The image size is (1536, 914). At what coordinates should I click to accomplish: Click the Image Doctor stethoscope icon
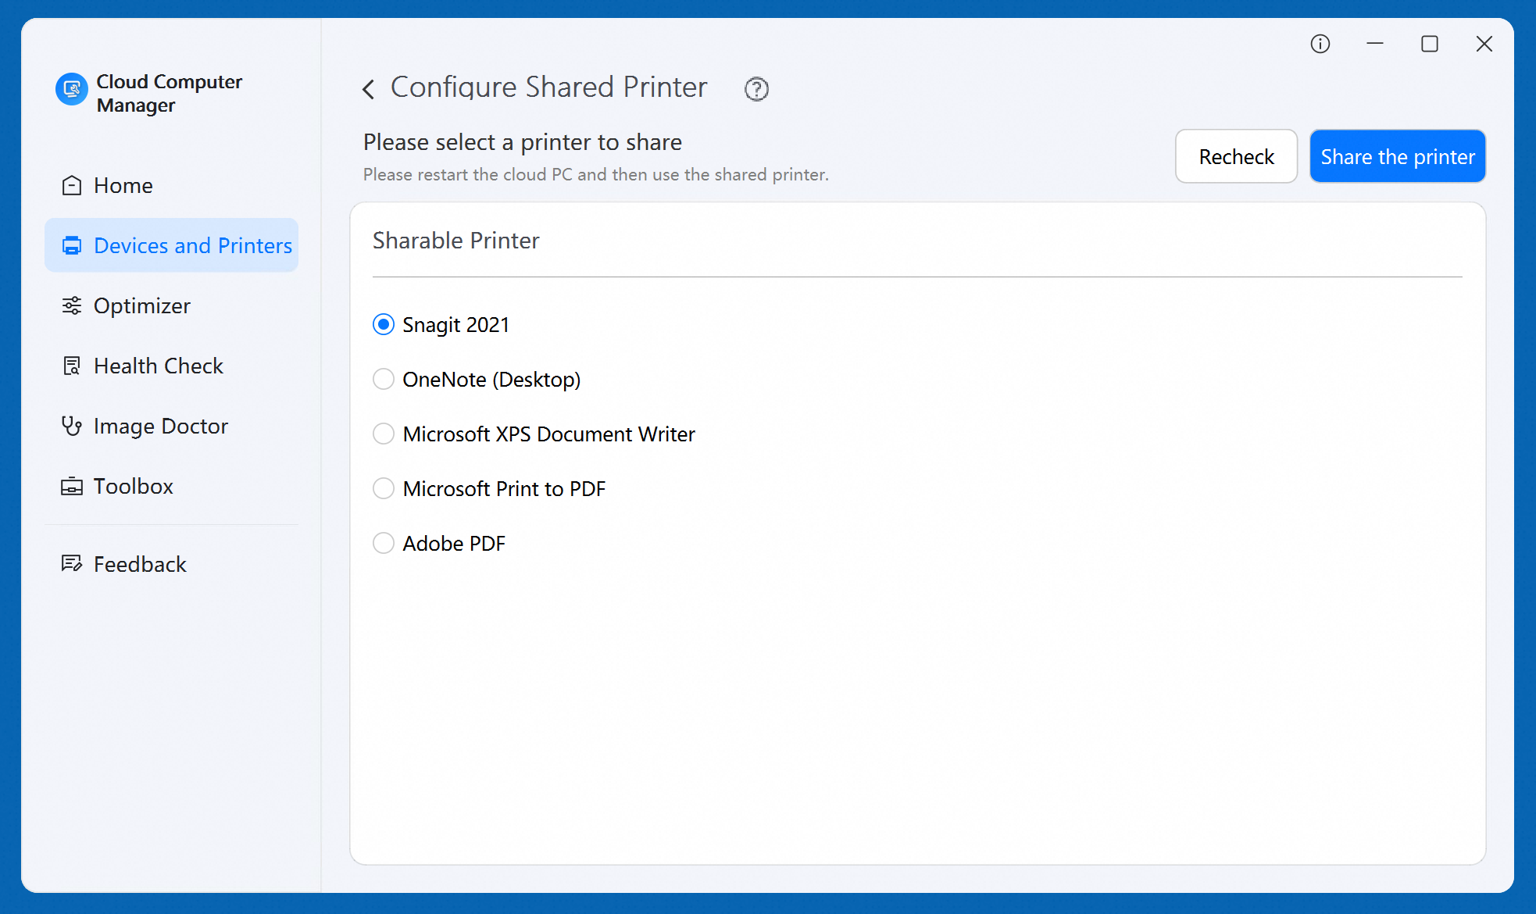coord(72,426)
